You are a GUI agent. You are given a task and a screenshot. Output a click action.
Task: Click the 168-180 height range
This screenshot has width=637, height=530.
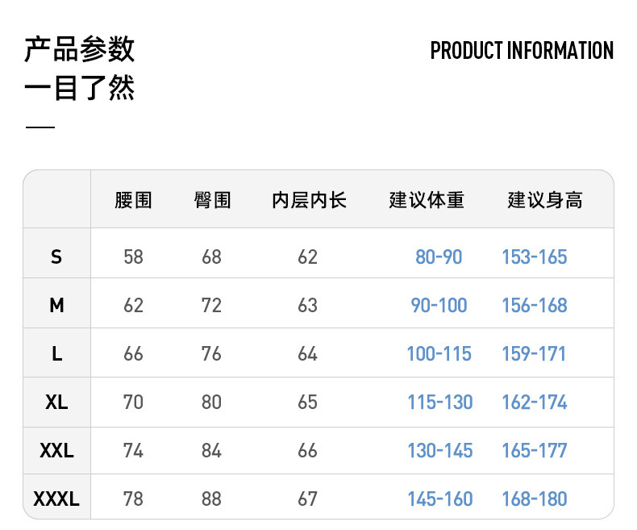[535, 499]
